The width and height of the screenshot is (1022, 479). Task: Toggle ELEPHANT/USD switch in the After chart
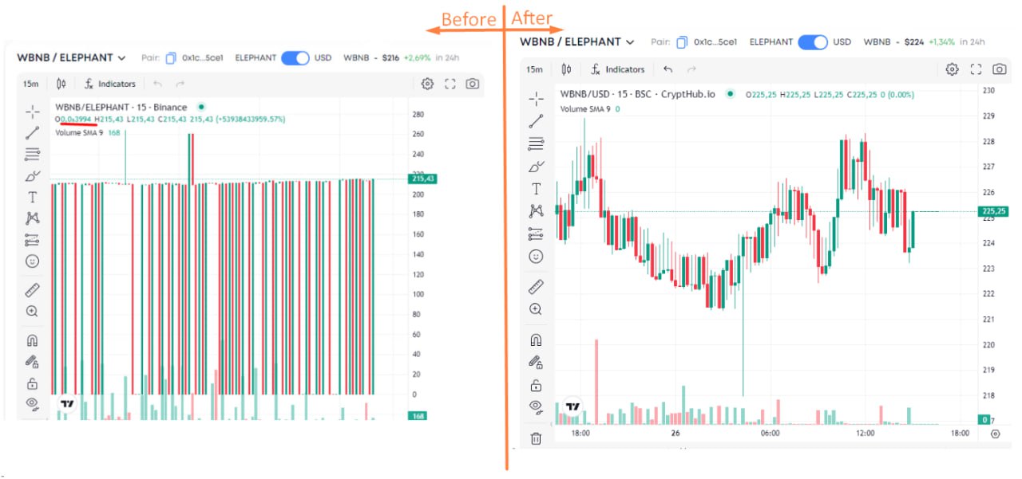(x=812, y=42)
